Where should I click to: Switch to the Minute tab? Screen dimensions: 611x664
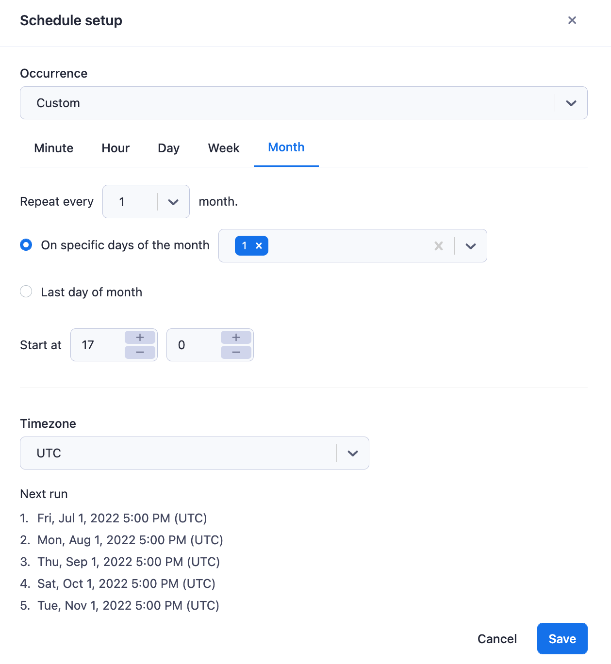coord(53,148)
